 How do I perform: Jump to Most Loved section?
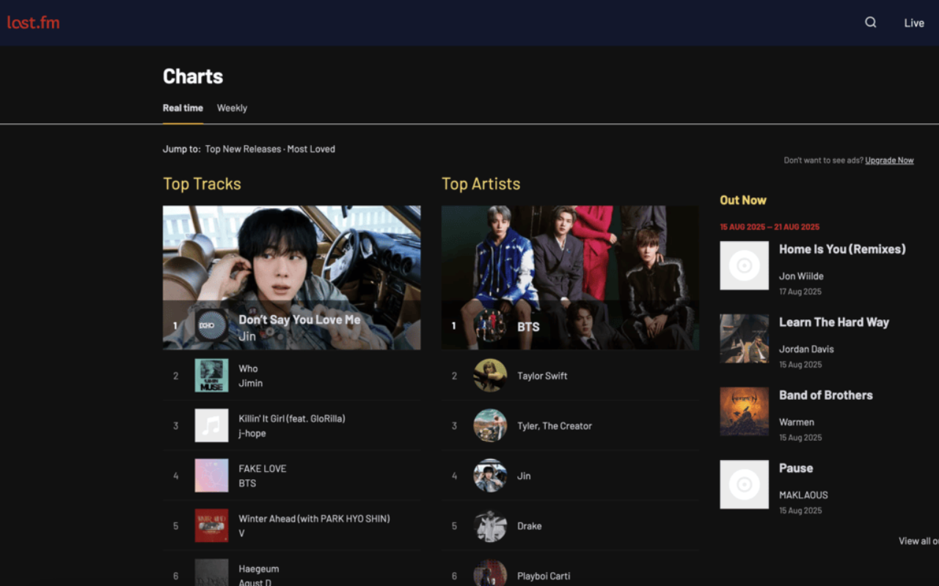(x=311, y=149)
